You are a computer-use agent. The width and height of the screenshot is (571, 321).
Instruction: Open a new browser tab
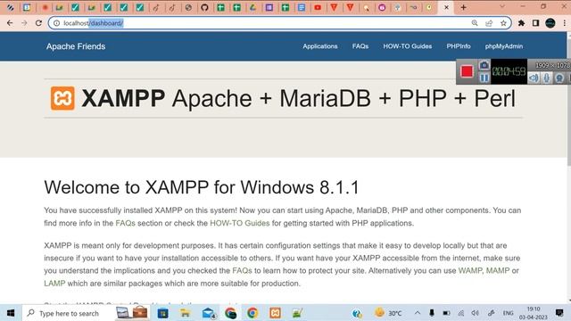tap(463, 7)
